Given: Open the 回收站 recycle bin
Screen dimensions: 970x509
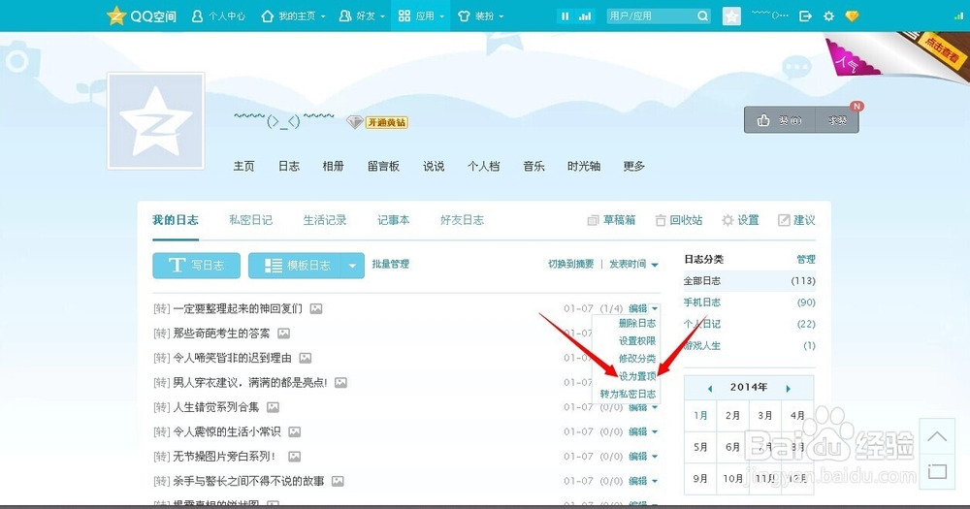Looking at the screenshot, I should 679,220.
